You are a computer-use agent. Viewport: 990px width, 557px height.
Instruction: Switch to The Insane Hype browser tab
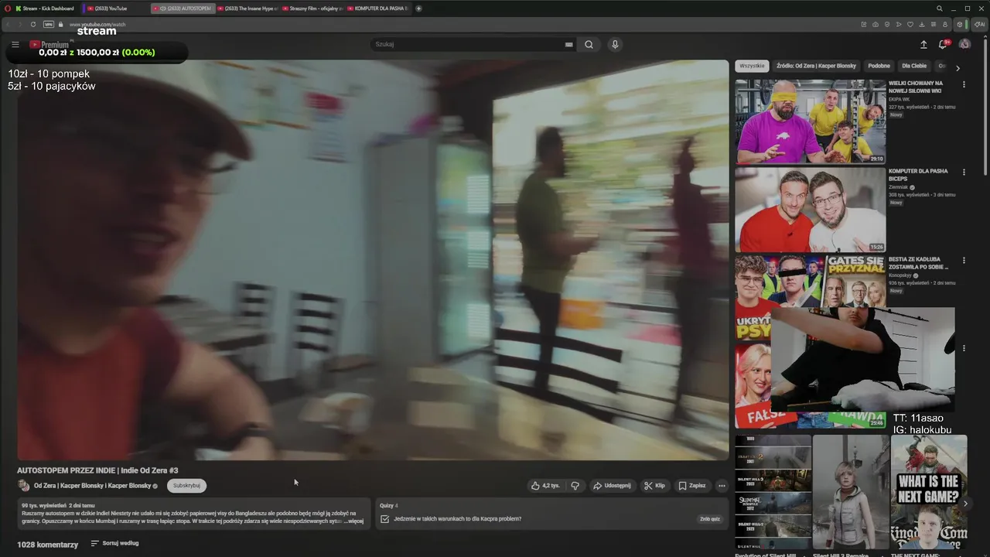click(247, 9)
